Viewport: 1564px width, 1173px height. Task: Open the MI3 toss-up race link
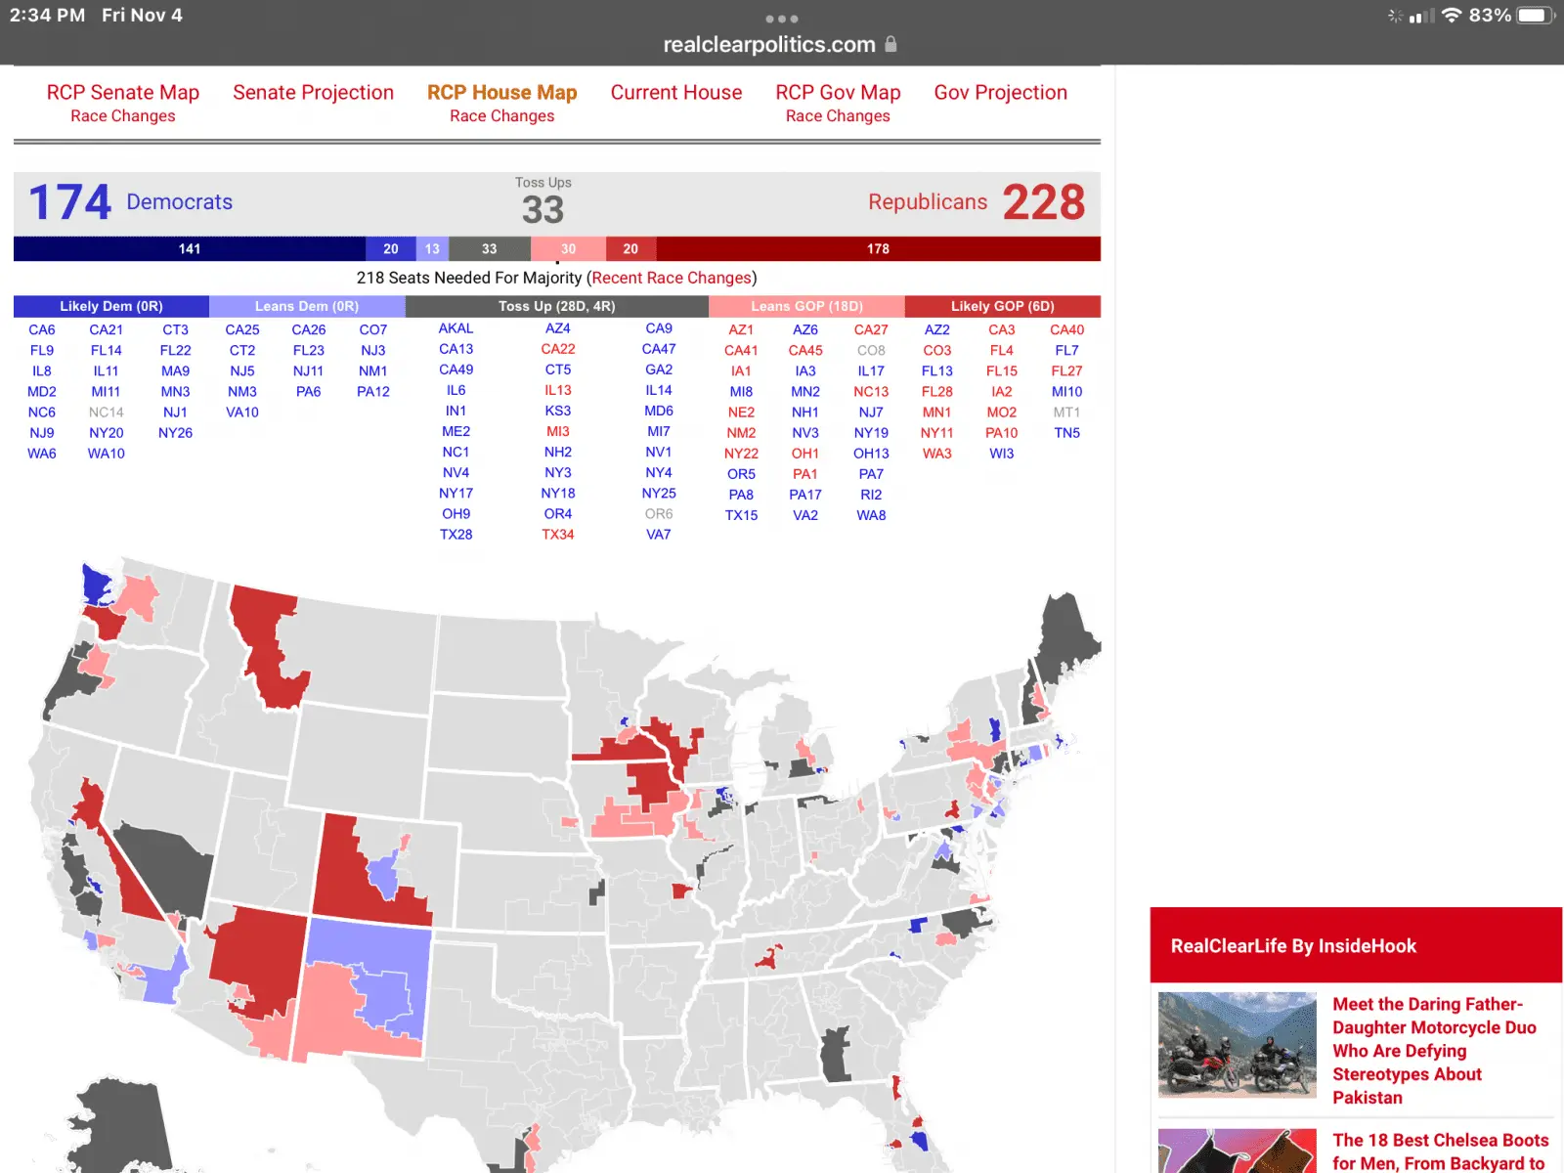coord(558,431)
